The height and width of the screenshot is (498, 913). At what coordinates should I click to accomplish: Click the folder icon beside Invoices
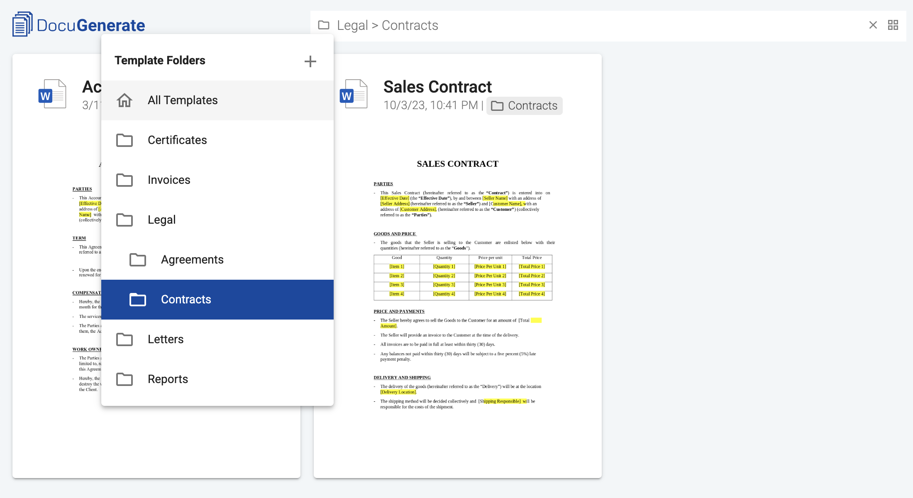[x=124, y=180]
